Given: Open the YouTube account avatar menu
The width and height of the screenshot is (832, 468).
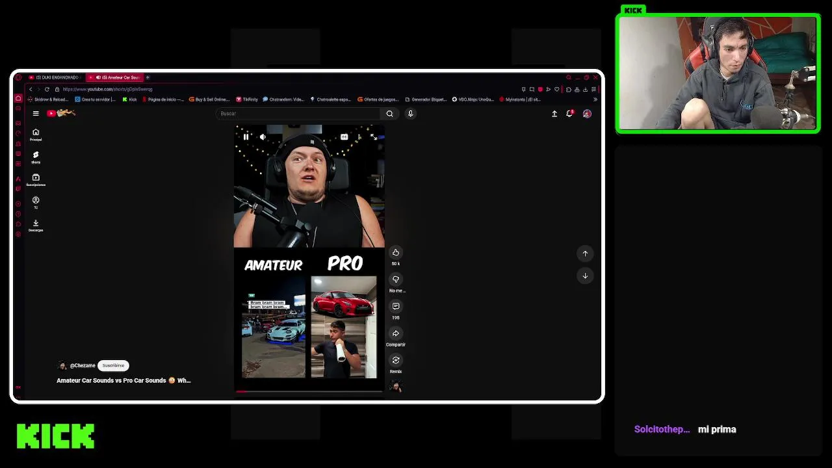Looking at the screenshot, I should (x=587, y=114).
